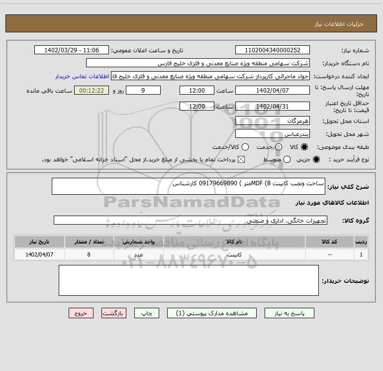This screenshot has width=383, height=371.
Task: Click the بازگشت back button
Action: [114, 313]
